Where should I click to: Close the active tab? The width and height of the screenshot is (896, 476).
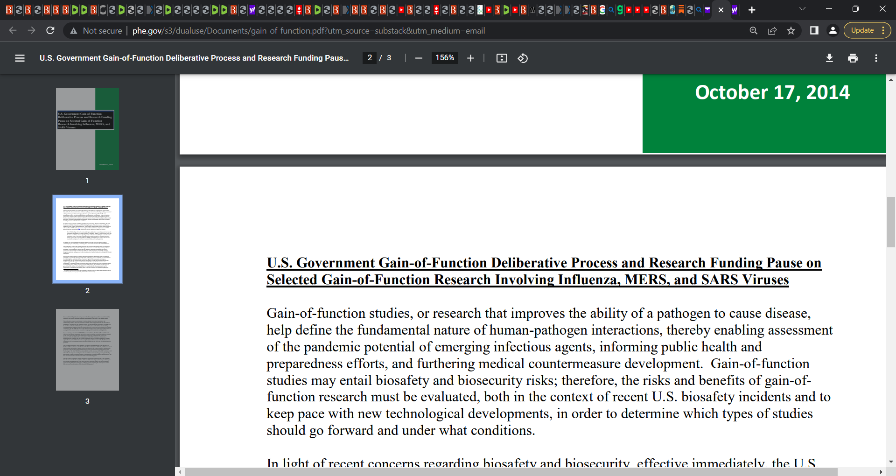click(x=721, y=10)
